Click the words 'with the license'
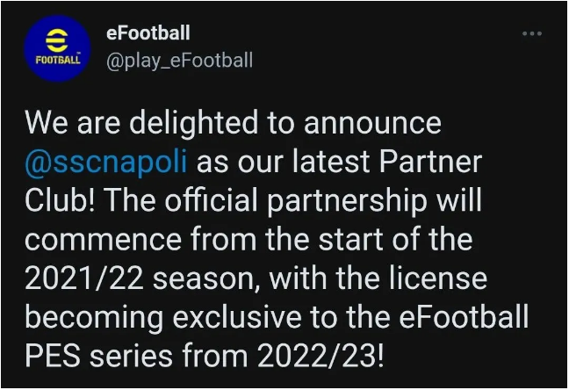 click(x=378, y=278)
